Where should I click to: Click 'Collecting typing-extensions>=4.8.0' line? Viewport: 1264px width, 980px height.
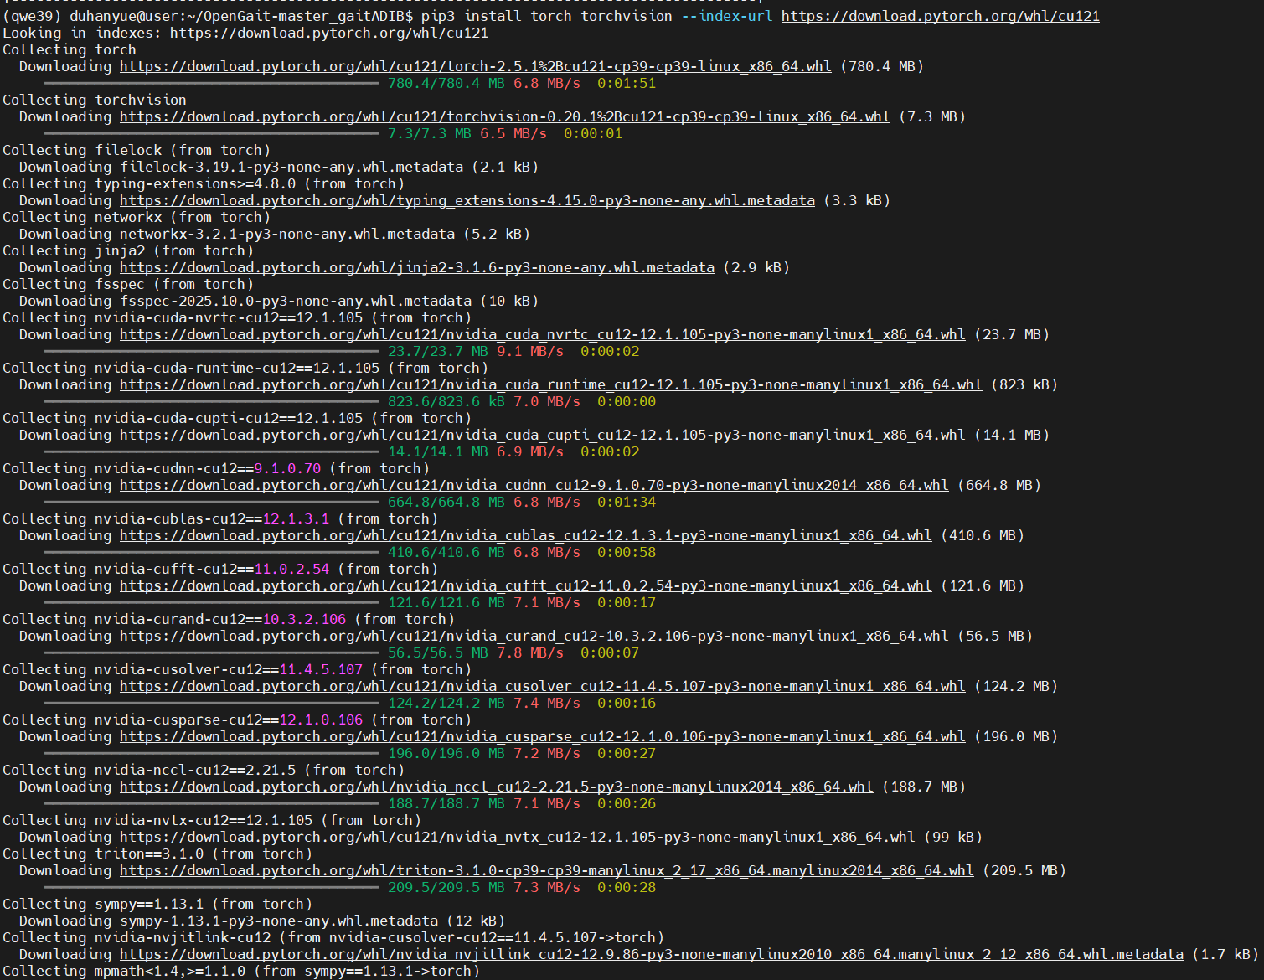point(203,183)
